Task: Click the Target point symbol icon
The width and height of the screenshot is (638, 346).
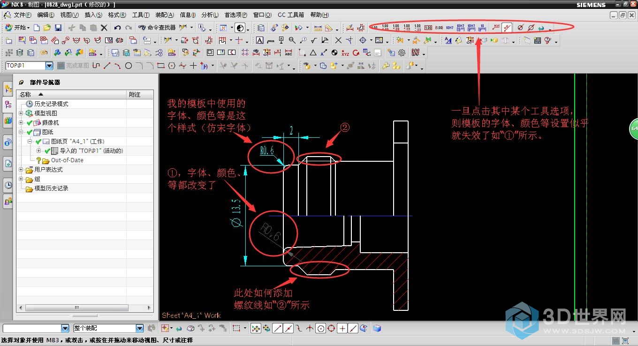Action: 363,40
